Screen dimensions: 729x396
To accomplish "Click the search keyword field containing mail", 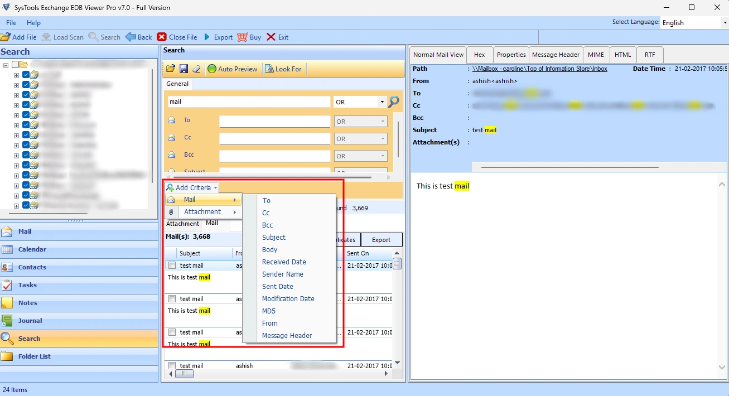I will [x=249, y=102].
